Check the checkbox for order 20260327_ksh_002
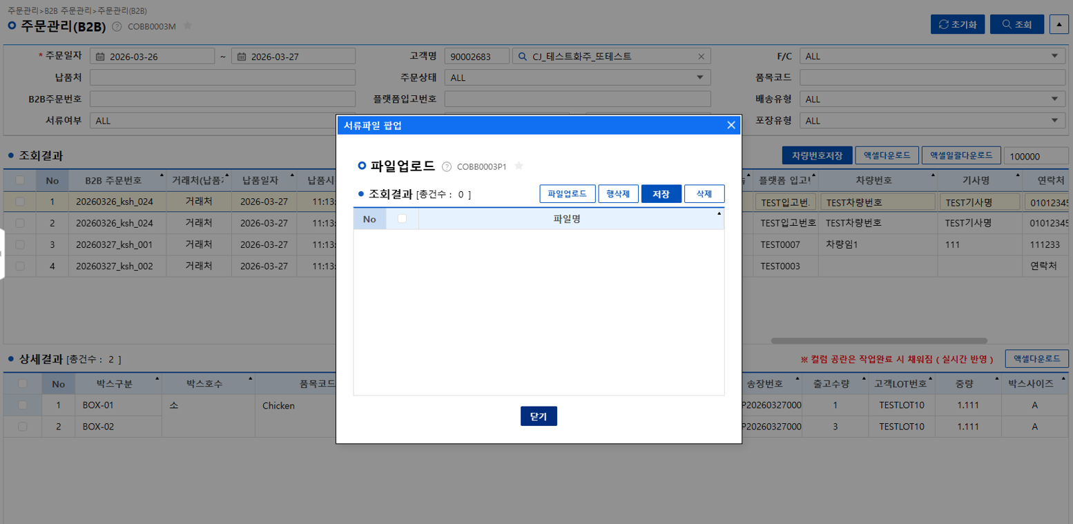1073x524 pixels. pos(21,266)
